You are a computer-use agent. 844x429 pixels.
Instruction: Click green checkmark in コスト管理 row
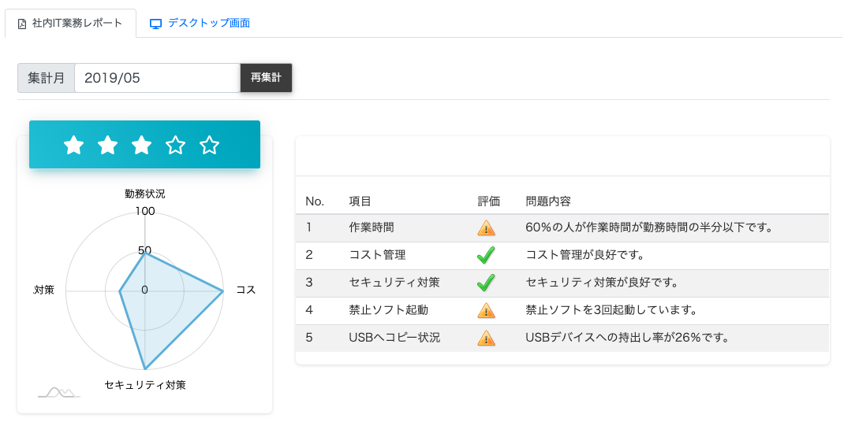point(486,255)
